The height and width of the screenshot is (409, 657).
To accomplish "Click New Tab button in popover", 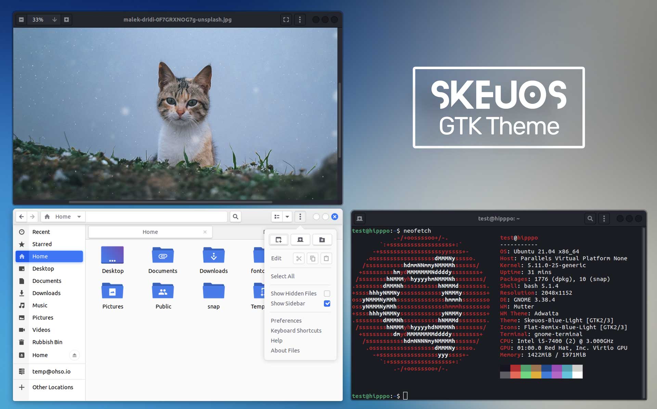I will tap(300, 240).
